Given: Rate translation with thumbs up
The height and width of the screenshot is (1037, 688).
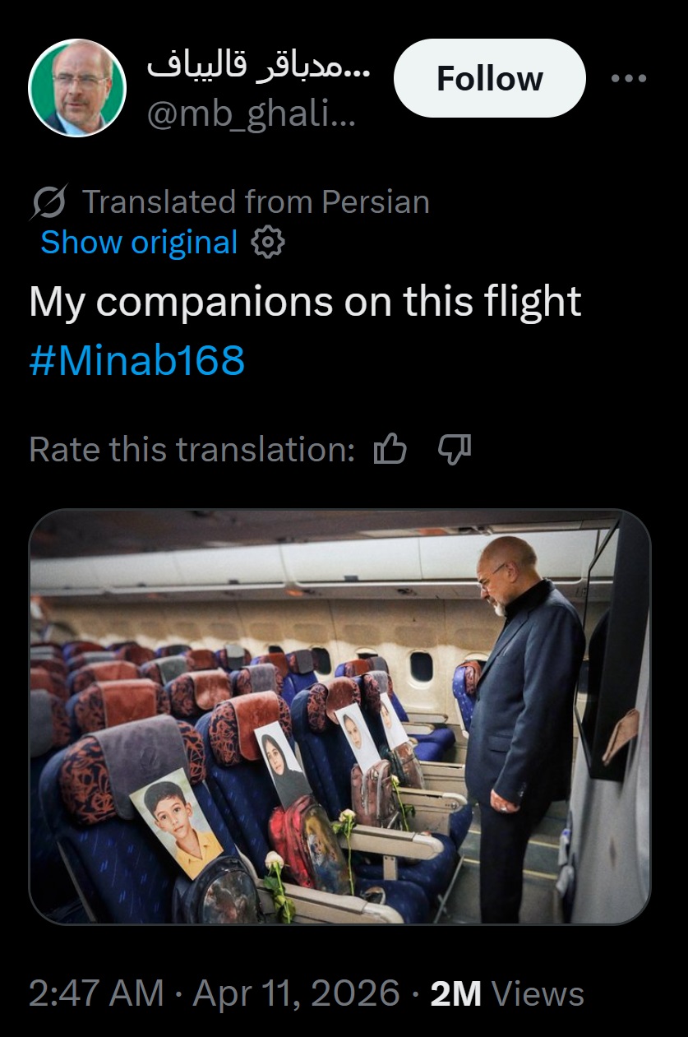Looking at the screenshot, I should coord(390,449).
